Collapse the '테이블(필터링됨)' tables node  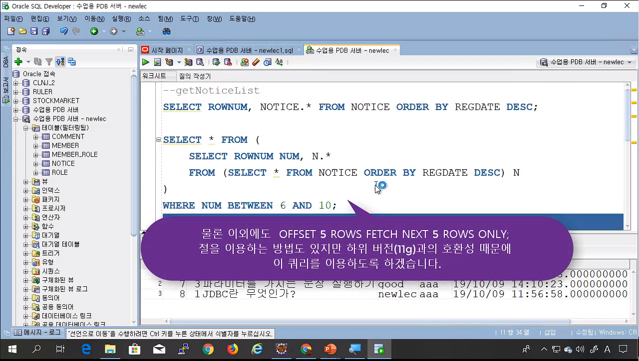[25, 127]
